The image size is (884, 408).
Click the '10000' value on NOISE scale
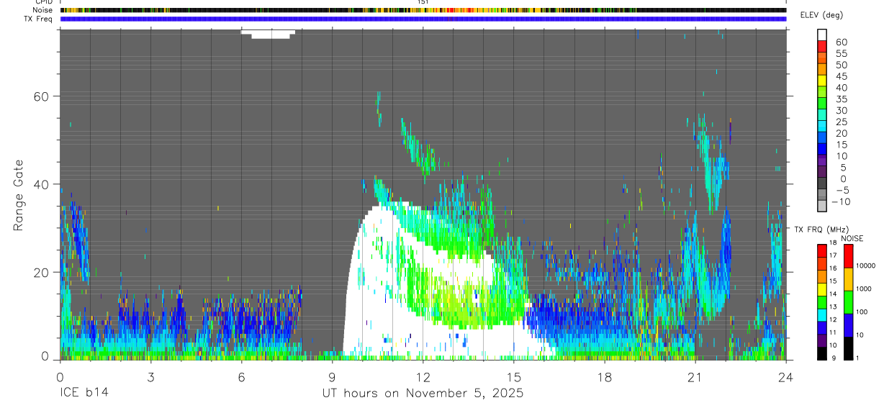click(x=866, y=266)
